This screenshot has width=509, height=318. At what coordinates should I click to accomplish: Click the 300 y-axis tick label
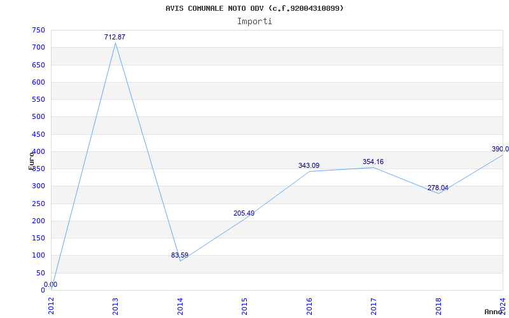pos(38,186)
